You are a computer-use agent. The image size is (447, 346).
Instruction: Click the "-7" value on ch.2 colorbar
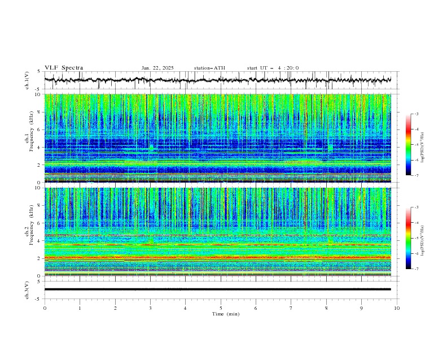coord(416,269)
